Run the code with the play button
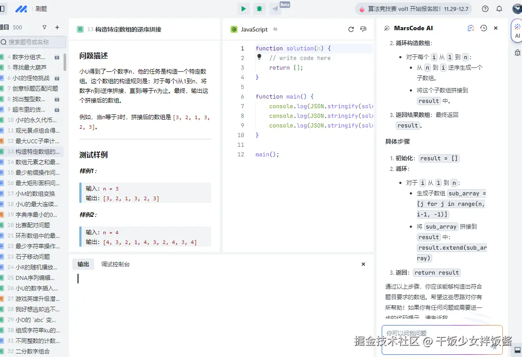522x357 pixels. (x=243, y=9)
